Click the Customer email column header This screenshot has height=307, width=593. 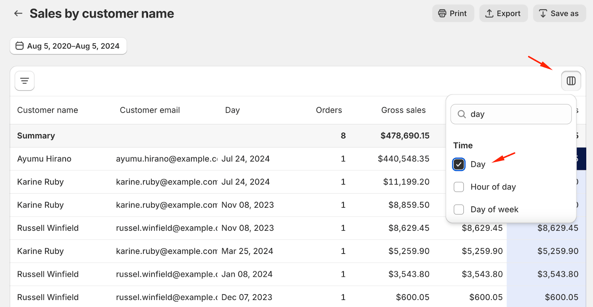click(x=150, y=110)
